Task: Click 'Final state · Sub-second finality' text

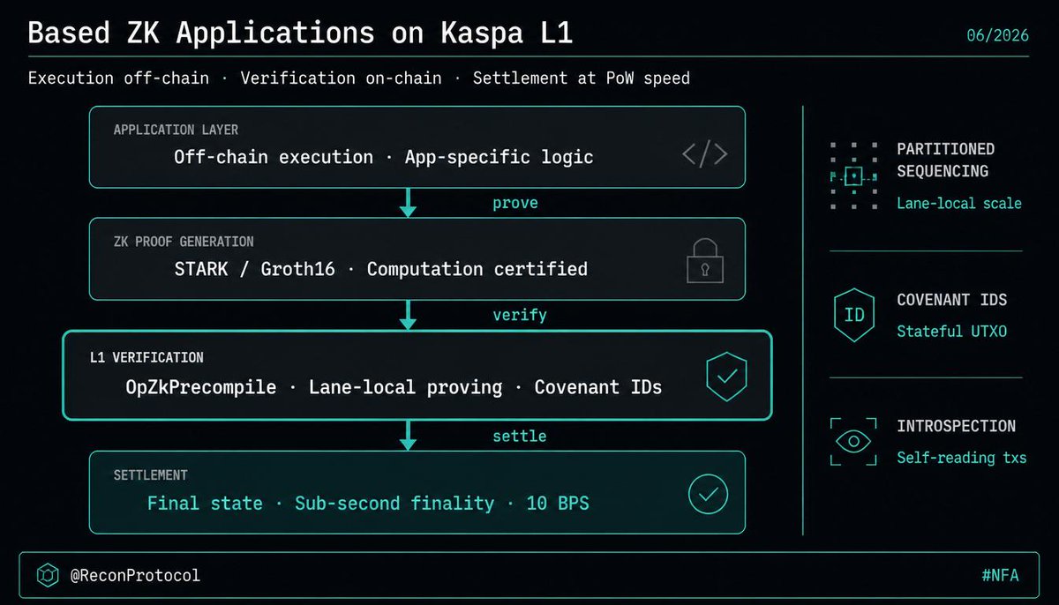Action: [x=320, y=504]
